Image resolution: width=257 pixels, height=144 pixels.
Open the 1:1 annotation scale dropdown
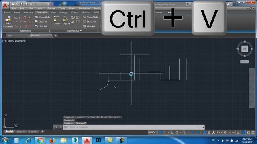click(219, 132)
